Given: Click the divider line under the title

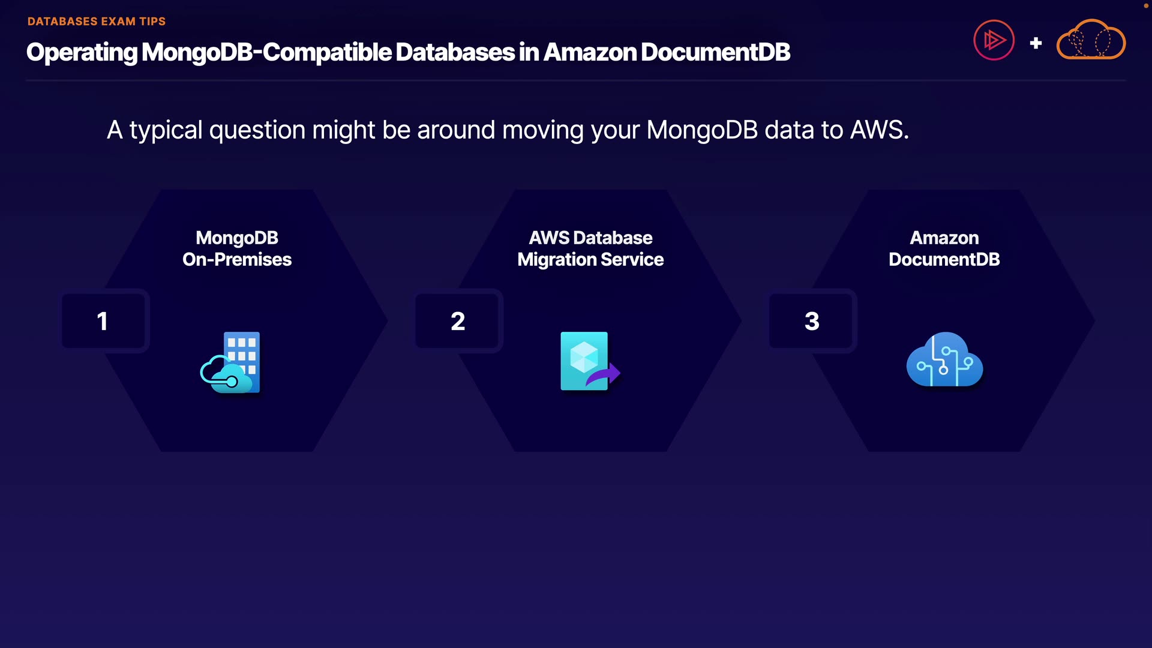Looking at the screenshot, I should tap(576, 80).
